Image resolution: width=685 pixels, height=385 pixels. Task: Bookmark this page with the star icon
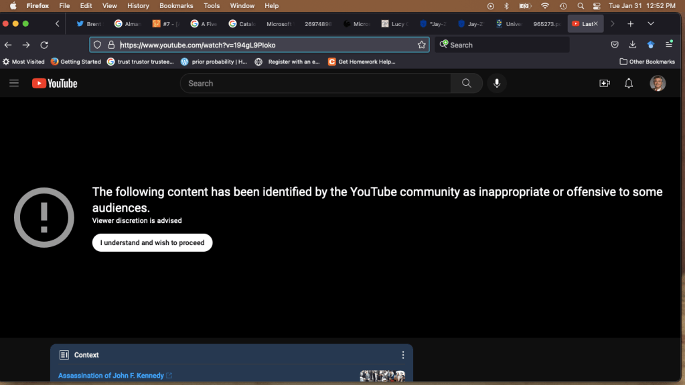click(x=422, y=45)
